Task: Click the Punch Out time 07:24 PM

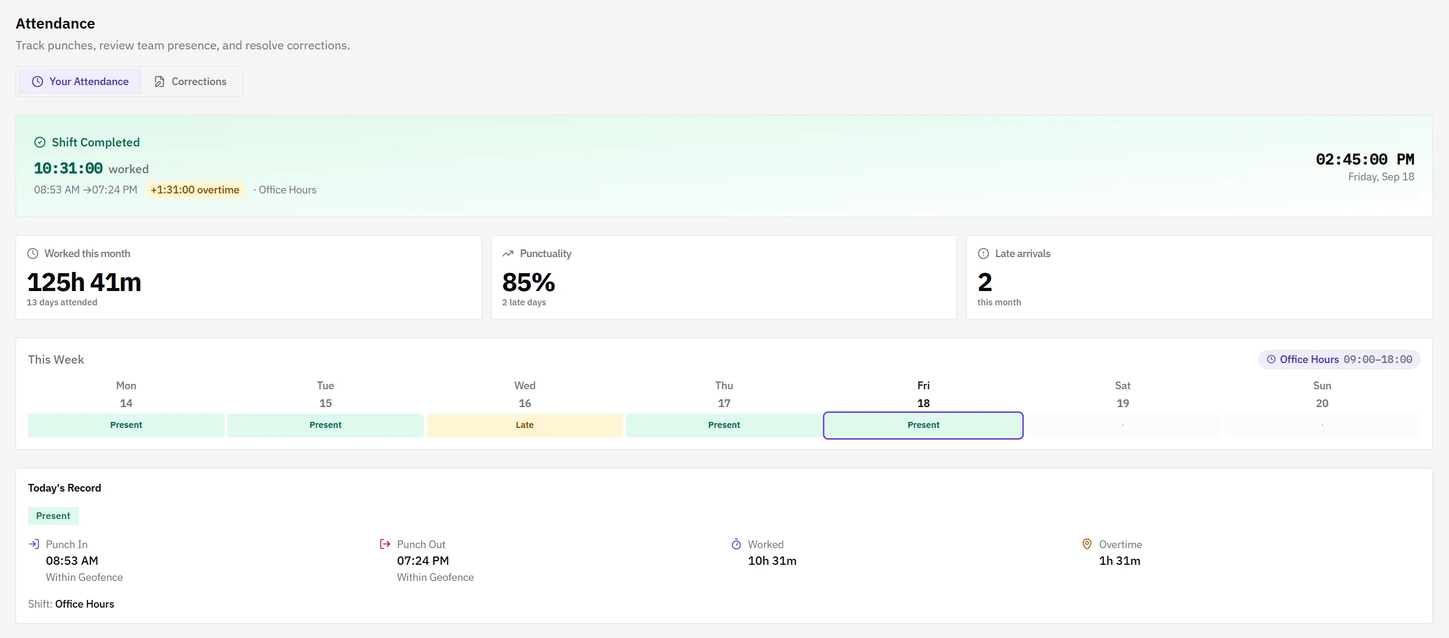Action: 423,561
